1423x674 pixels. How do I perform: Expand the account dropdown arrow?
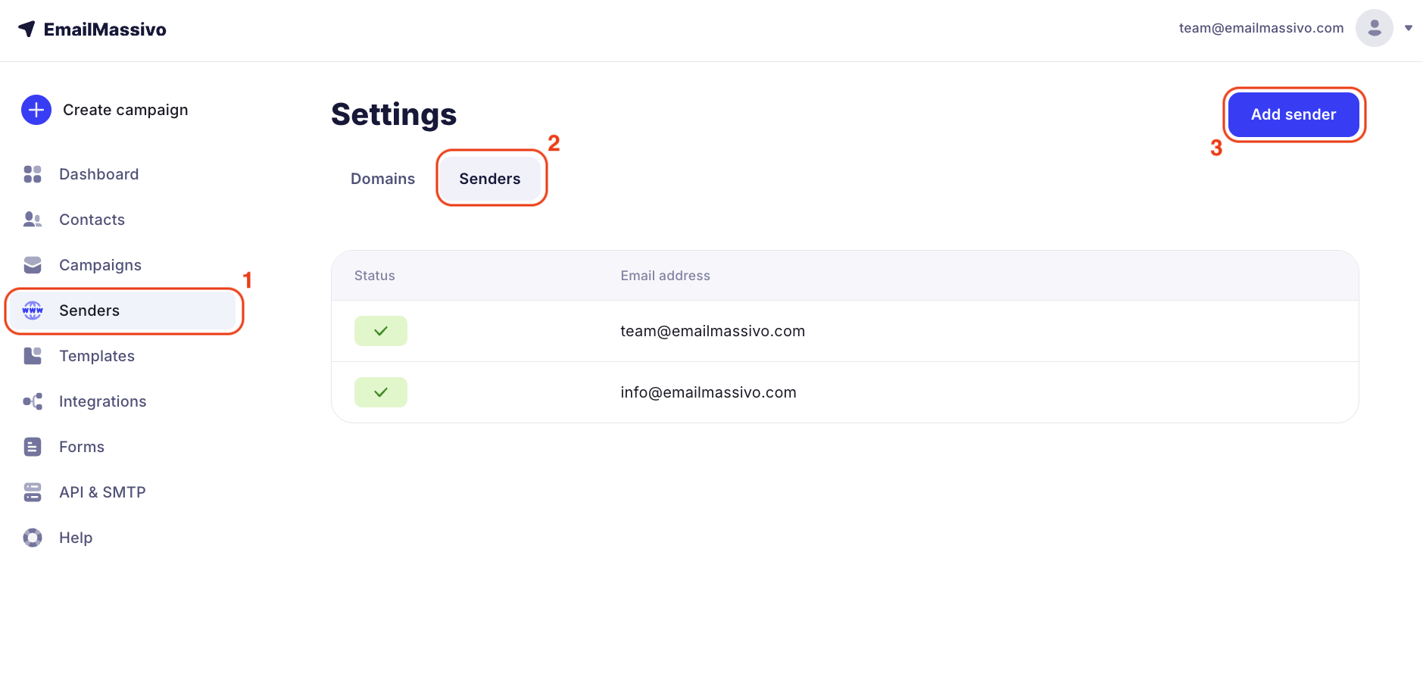1409,28
